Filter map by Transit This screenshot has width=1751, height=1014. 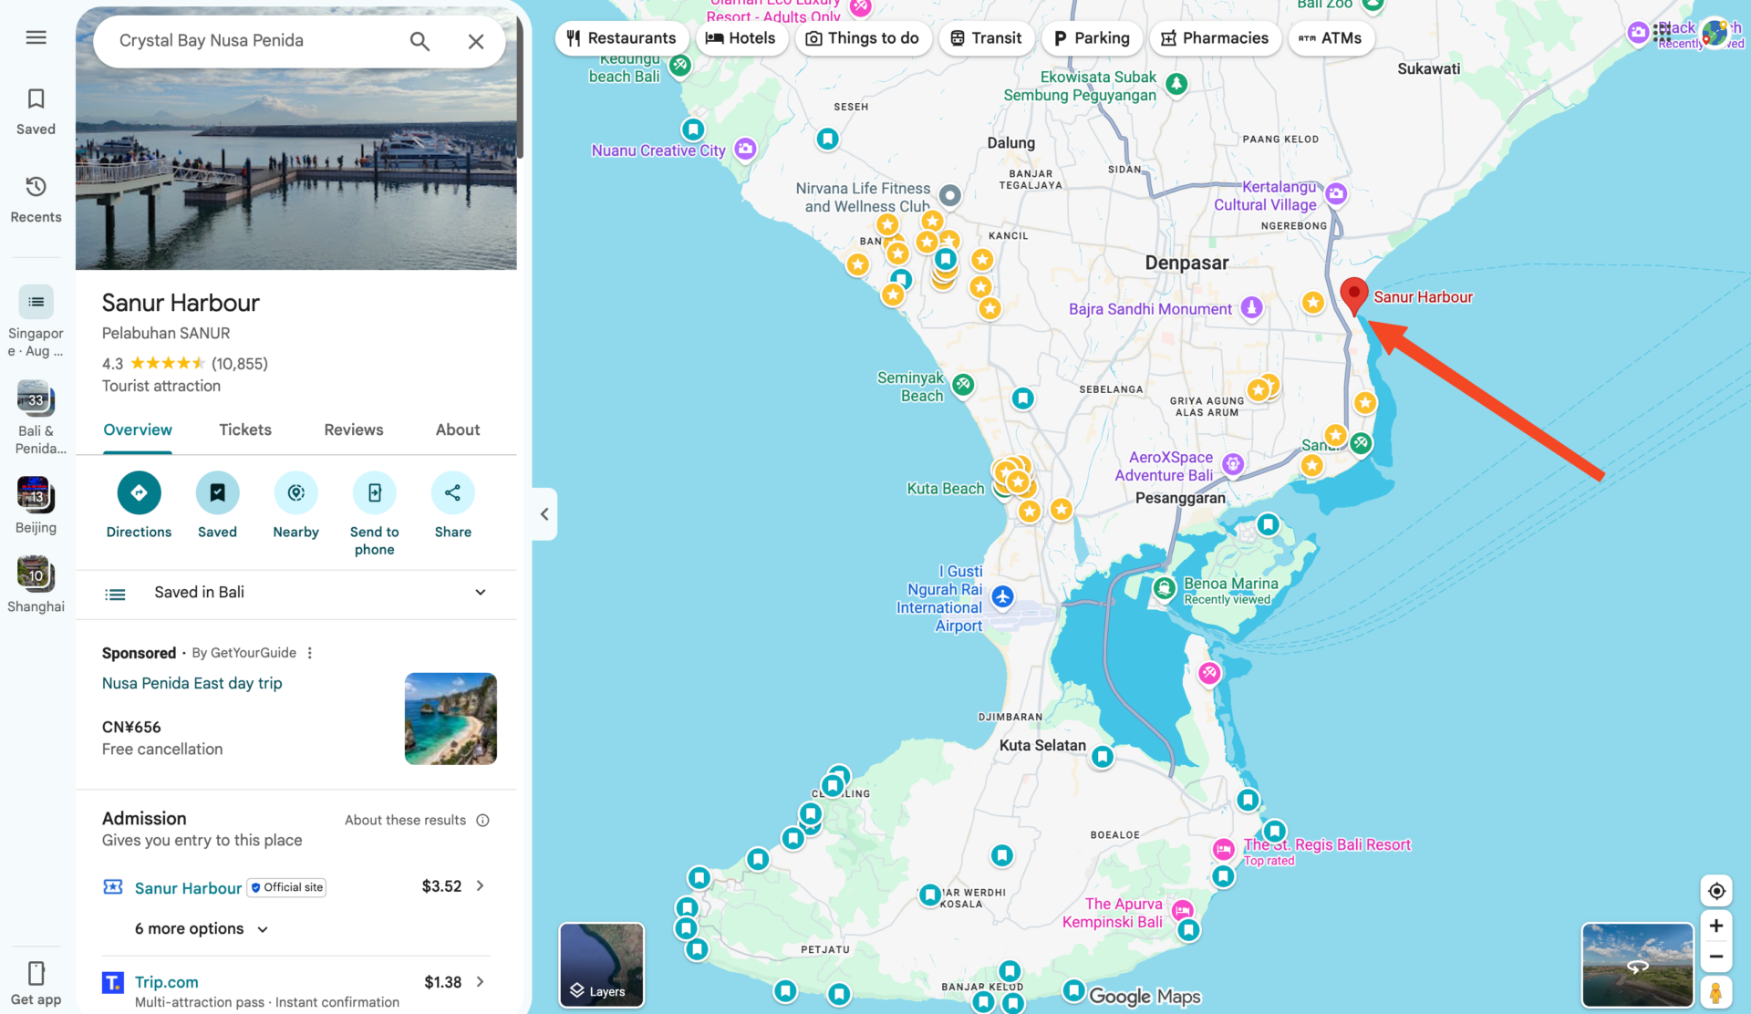pos(986,38)
